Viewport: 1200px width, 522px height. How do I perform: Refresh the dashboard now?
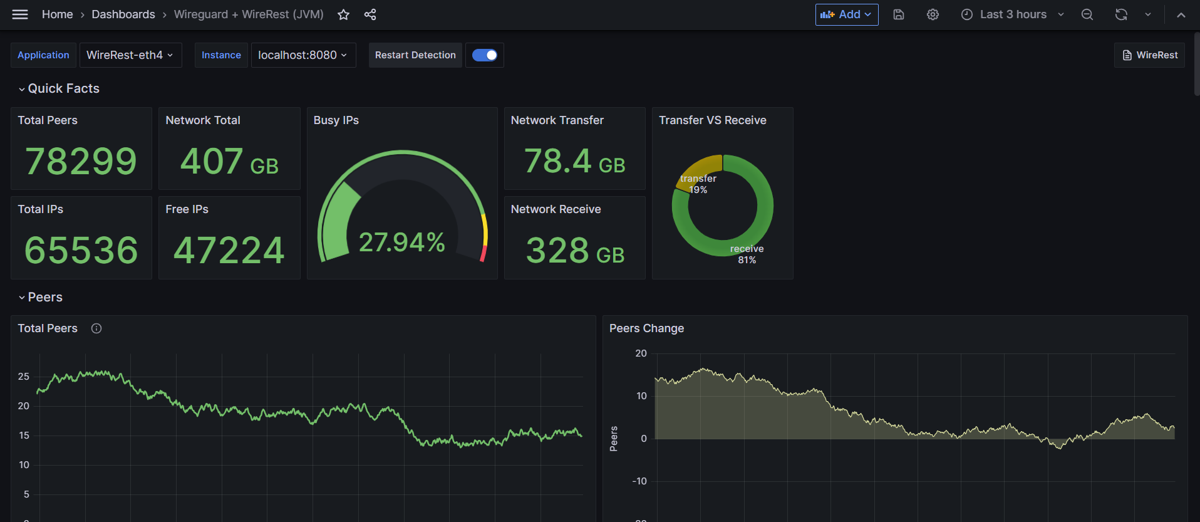point(1121,14)
